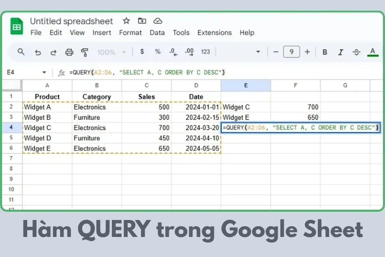Image resolution: width=385 pixels, height=257 pixels.
Task: Click the sales value 450
Action: [x=147, y=138]
